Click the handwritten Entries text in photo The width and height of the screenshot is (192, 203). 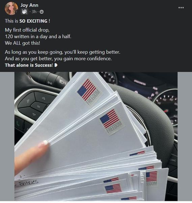click(x=29, y=182)
